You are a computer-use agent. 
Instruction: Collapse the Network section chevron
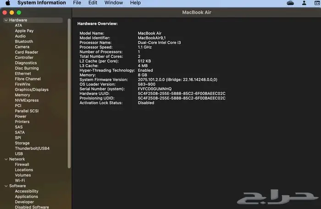(6, 159)
